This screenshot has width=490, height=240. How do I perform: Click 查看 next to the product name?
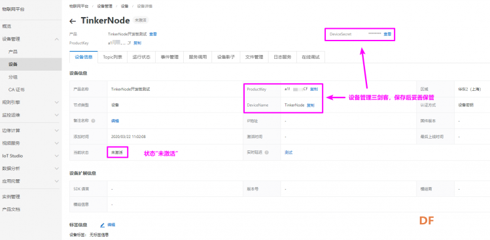pos(153,34)
